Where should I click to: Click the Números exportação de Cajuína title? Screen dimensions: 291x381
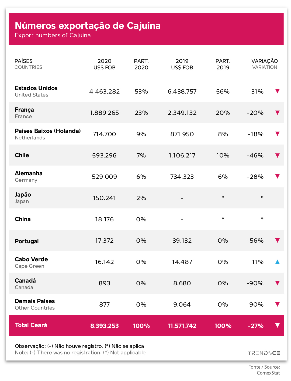point(88,26)
